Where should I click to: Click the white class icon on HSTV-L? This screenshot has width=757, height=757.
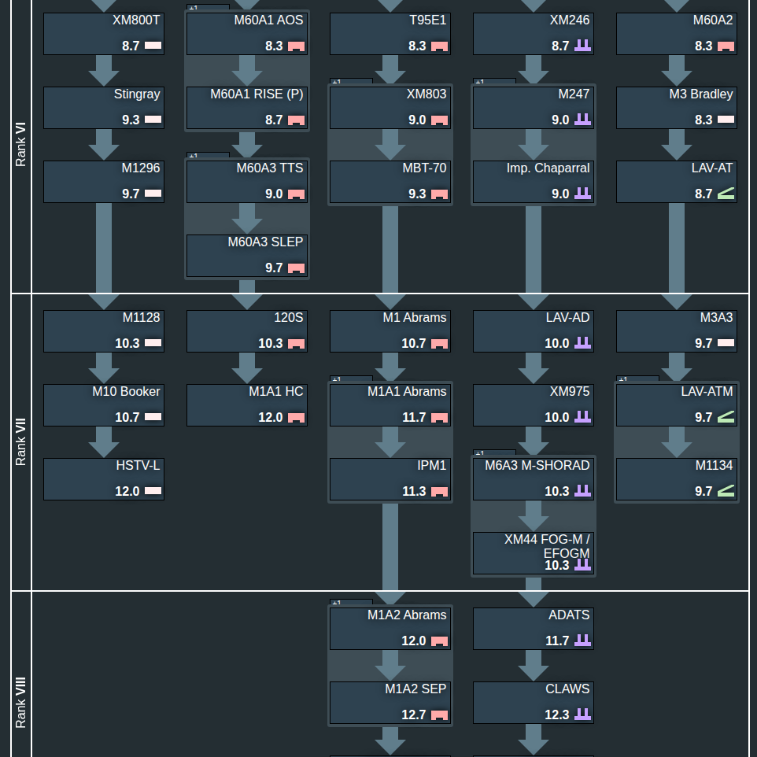(x=153, y=492)
